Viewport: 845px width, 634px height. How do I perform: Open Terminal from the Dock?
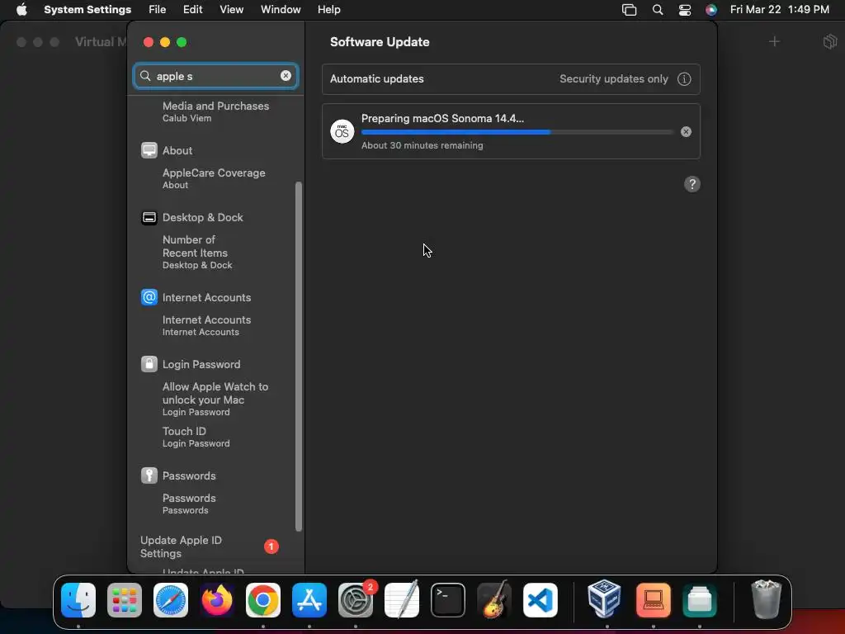tap(448, 600)
